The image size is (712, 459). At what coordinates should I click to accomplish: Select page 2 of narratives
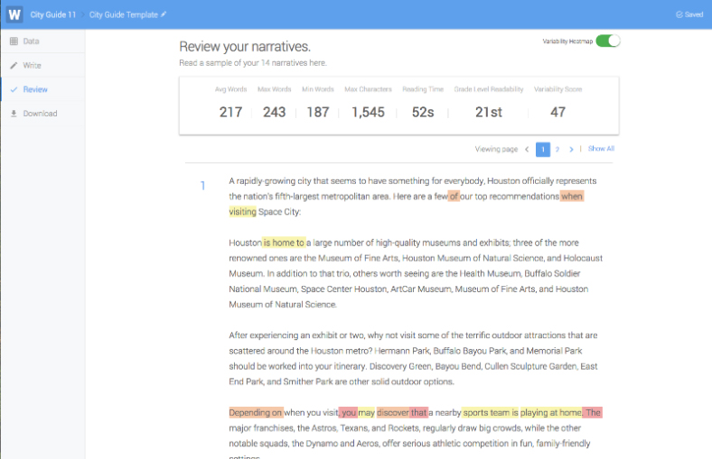click(557, 149)
